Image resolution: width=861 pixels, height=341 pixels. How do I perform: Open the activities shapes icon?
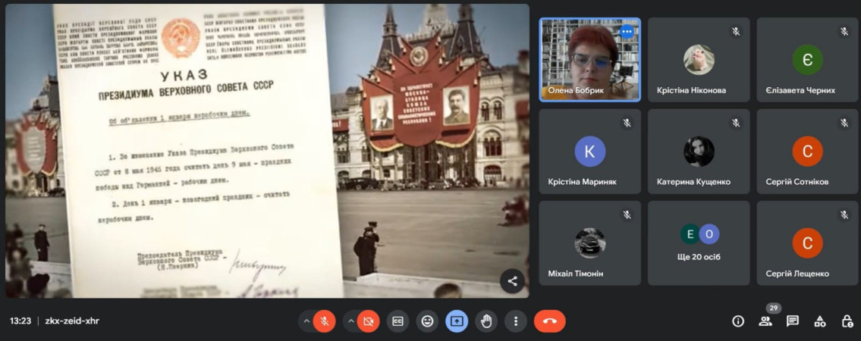[x=820, y=321]
